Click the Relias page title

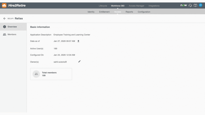click(19, 19)
